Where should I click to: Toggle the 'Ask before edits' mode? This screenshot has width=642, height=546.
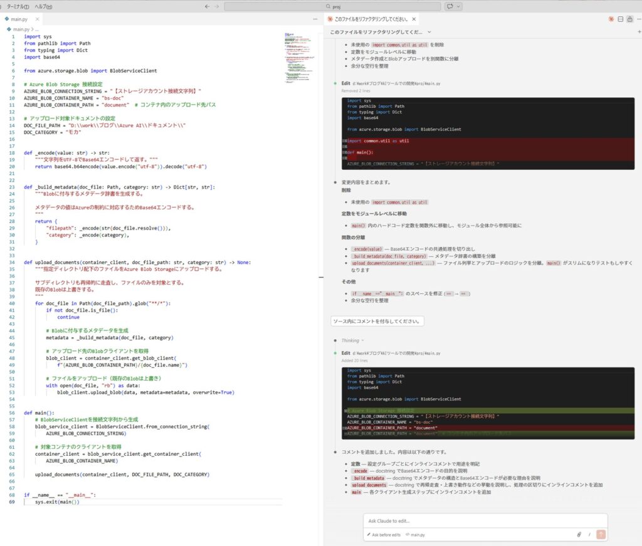385,535
